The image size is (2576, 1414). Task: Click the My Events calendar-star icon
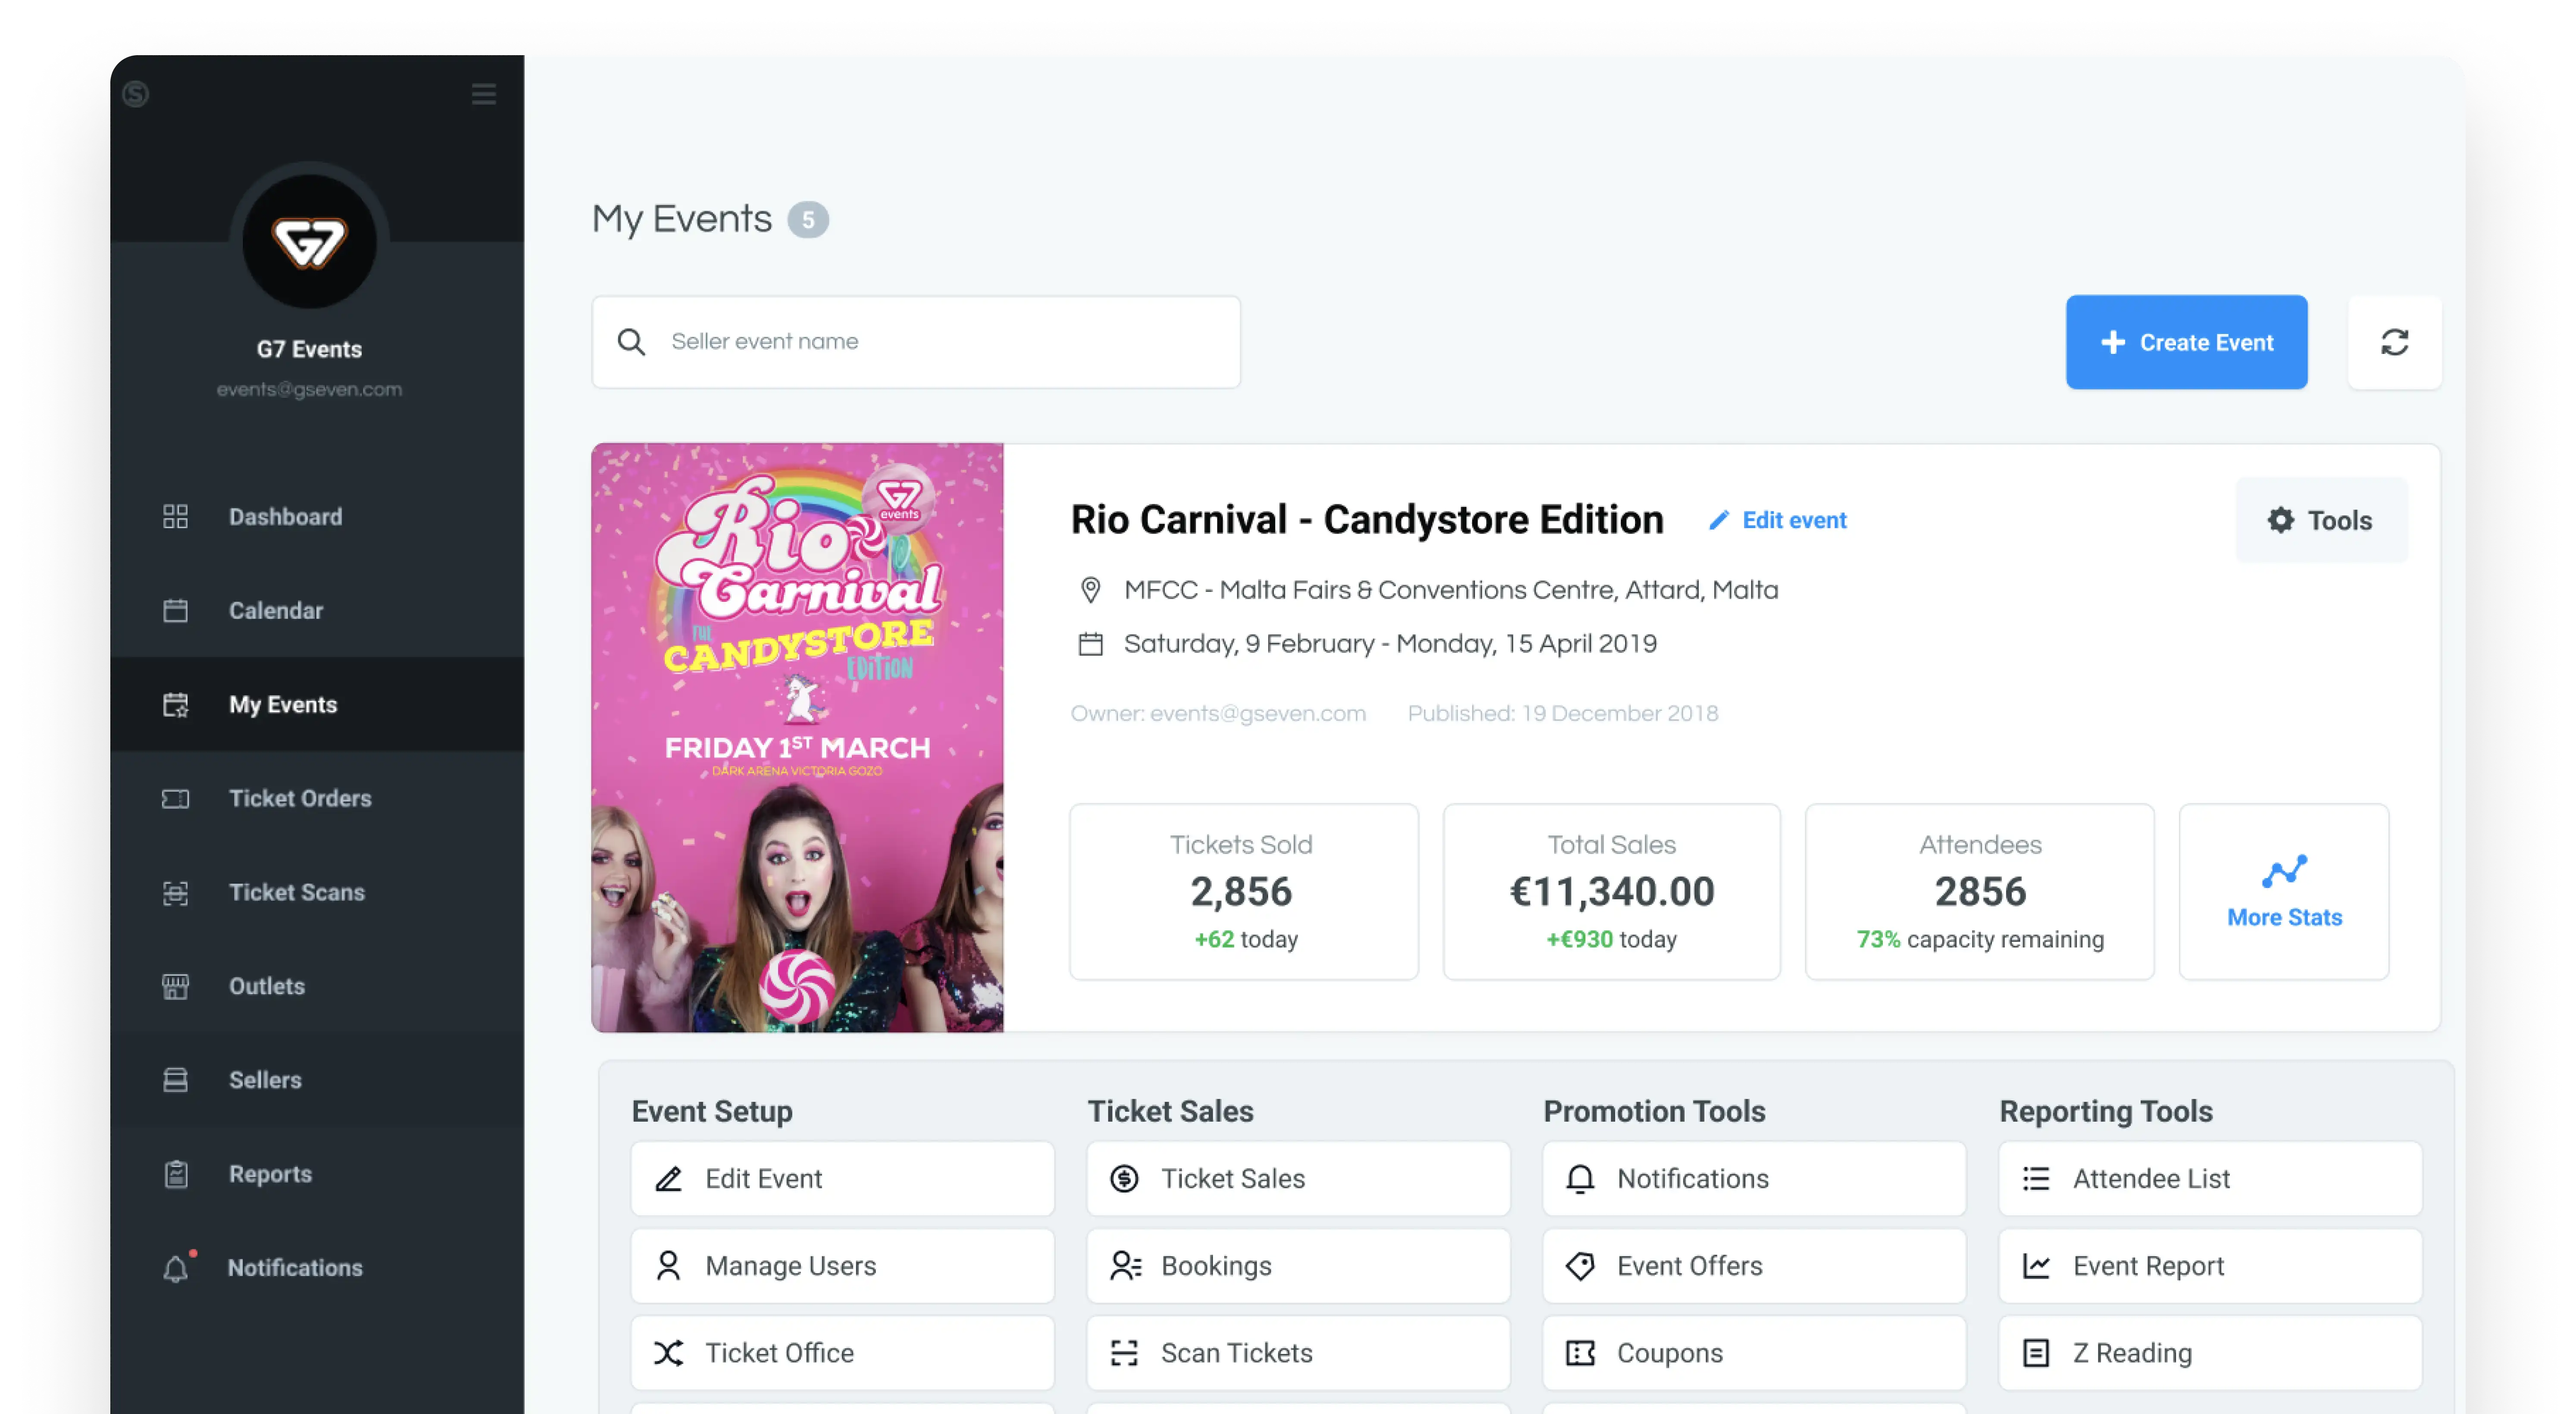175,705
